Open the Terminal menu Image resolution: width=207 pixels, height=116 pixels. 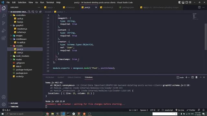tap(50, 2)
